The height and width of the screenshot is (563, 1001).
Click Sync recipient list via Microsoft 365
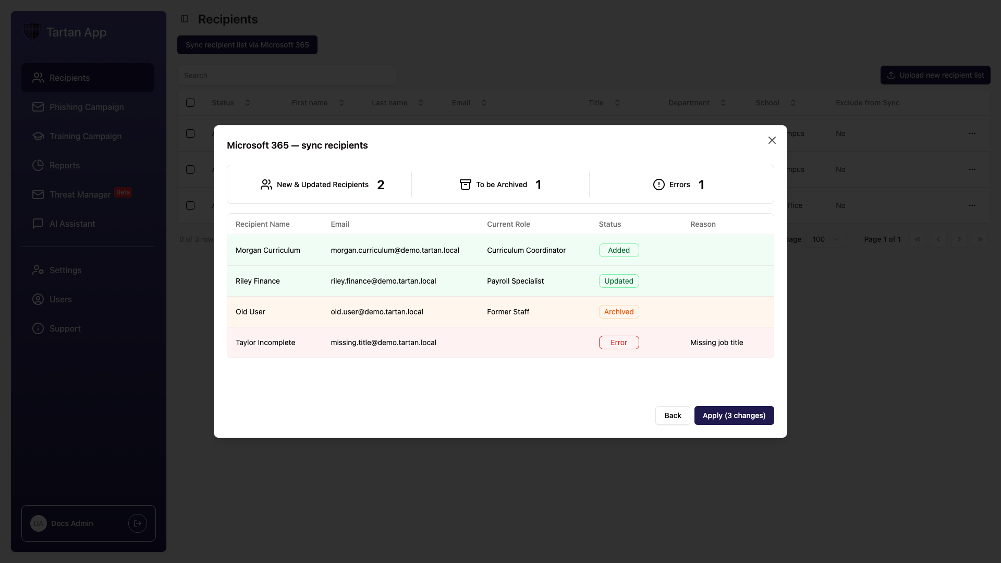tap(247, 45)
